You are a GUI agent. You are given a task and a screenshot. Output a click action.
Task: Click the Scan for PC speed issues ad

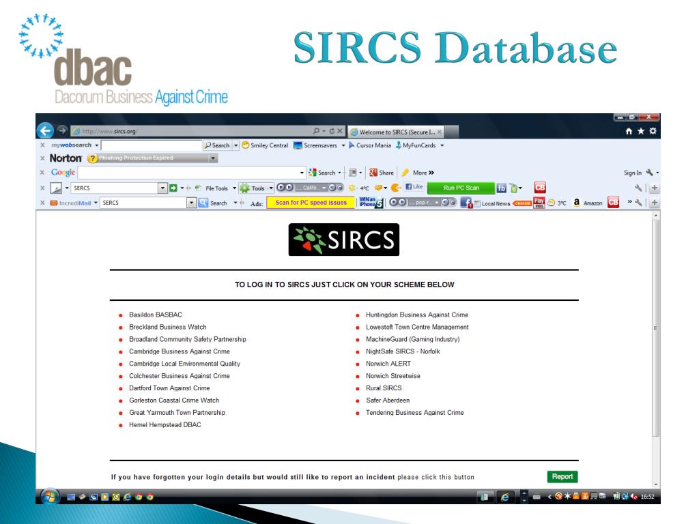[x=311, y=203]
